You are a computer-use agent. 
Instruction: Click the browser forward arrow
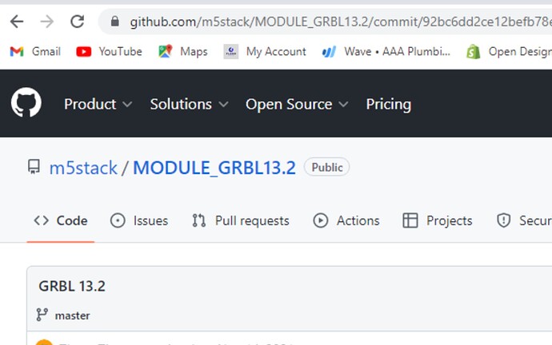pyautogui.click(x=47, y=22)
